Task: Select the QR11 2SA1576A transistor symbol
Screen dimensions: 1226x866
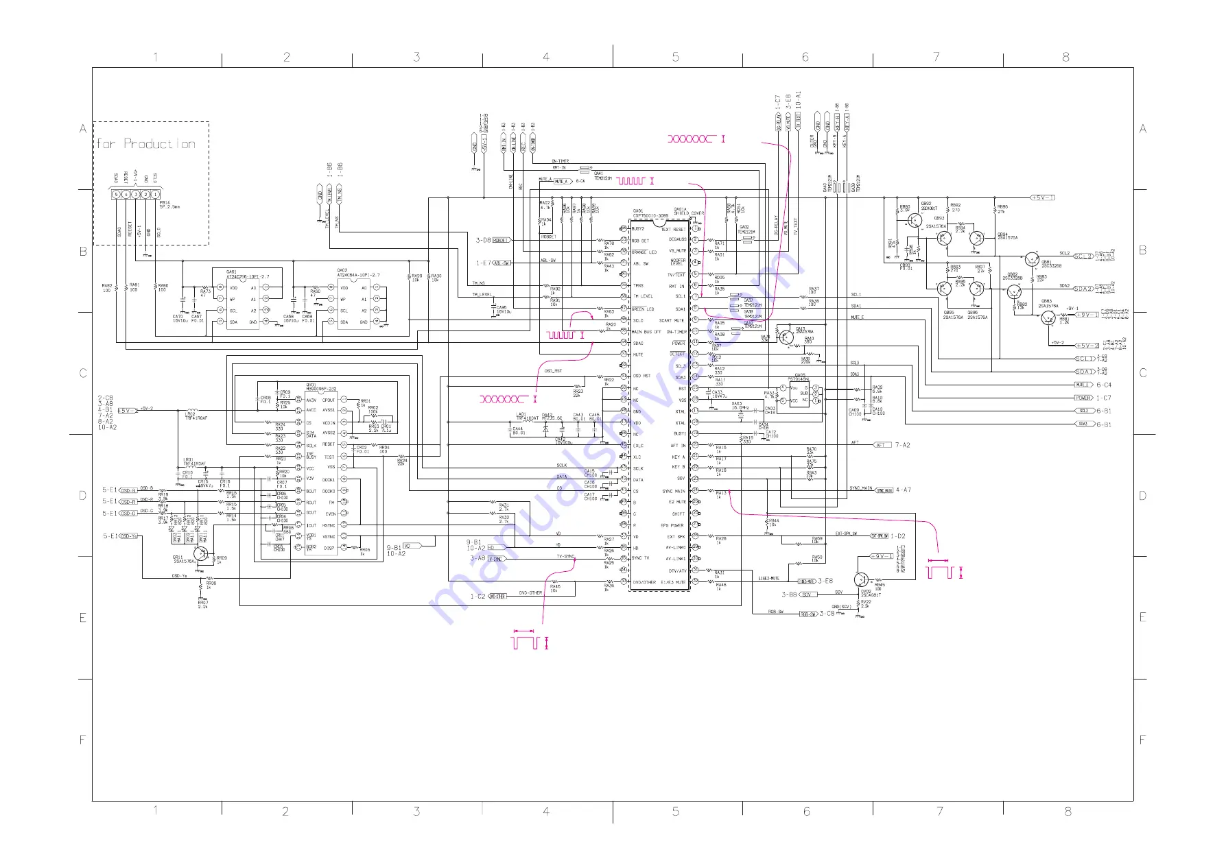Action: click(200, 553)
